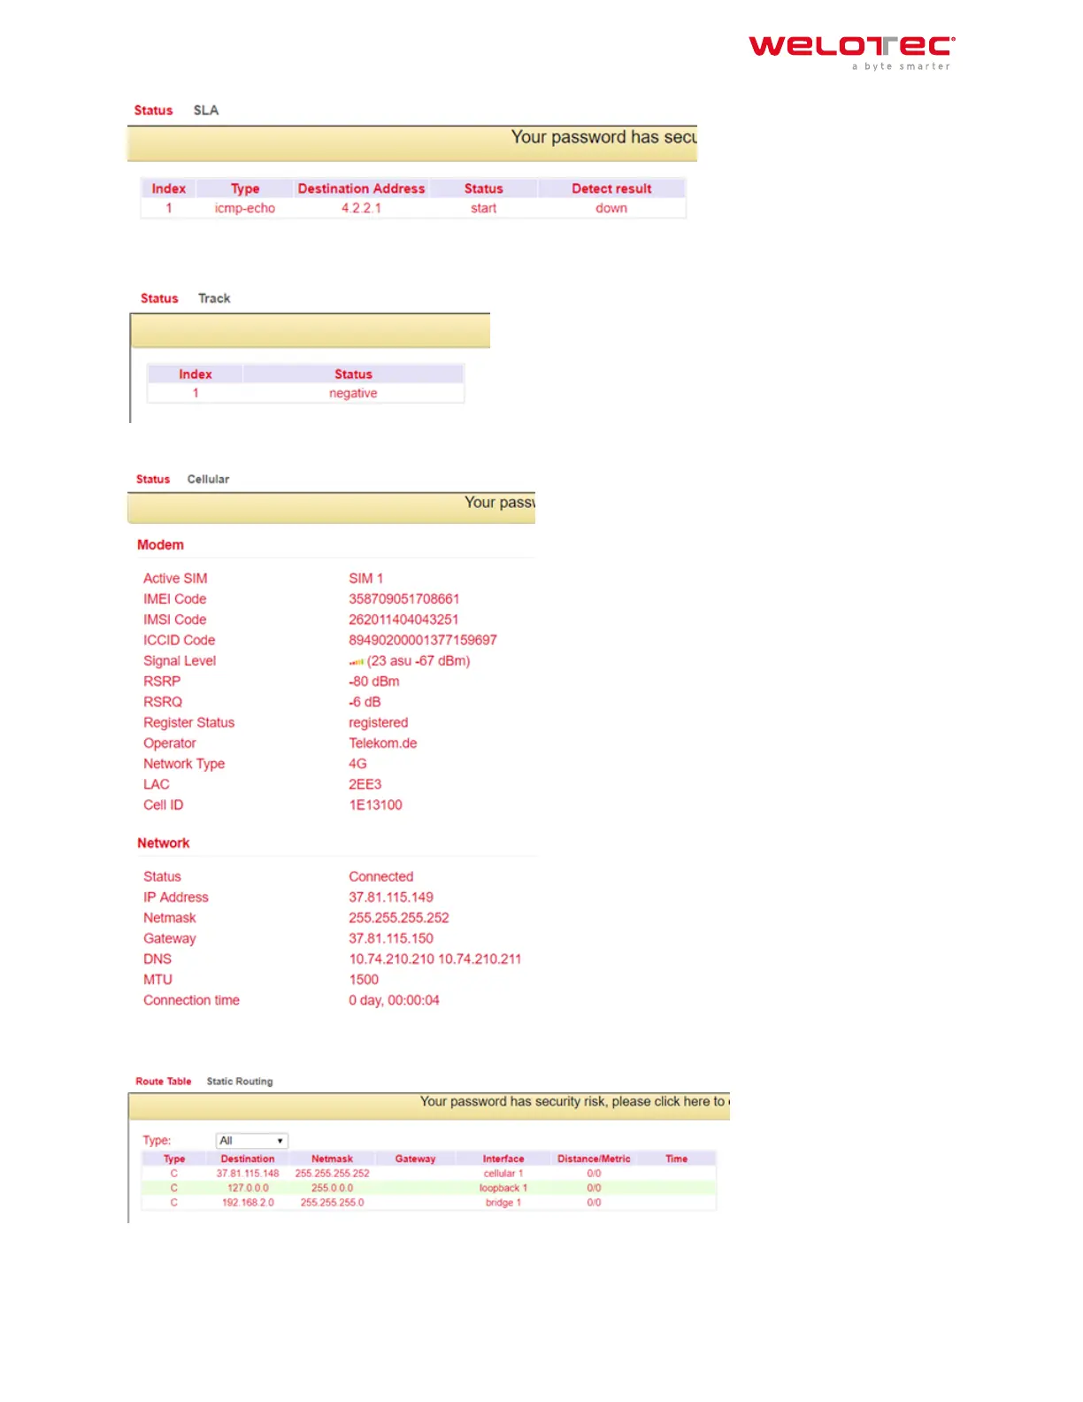Click the Network section heading
The width and height of the screenshot is (1083, 1402).
tap(163, 844)
